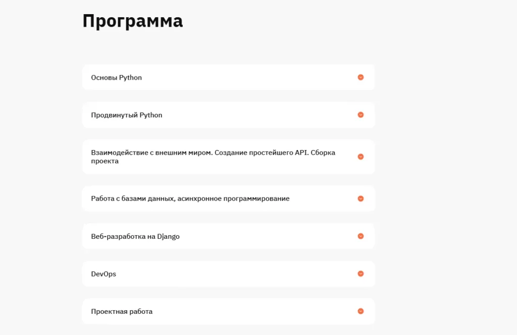Click the arrow icon on Работа с базами данных
Image resolution: width=517 pixels, height=335 pixels.
[x=360, y=198]
